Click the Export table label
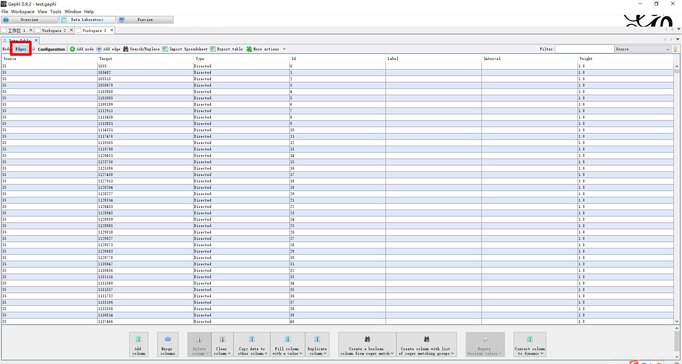The width and height of the screenshot is (682, 364). [230, 49]
